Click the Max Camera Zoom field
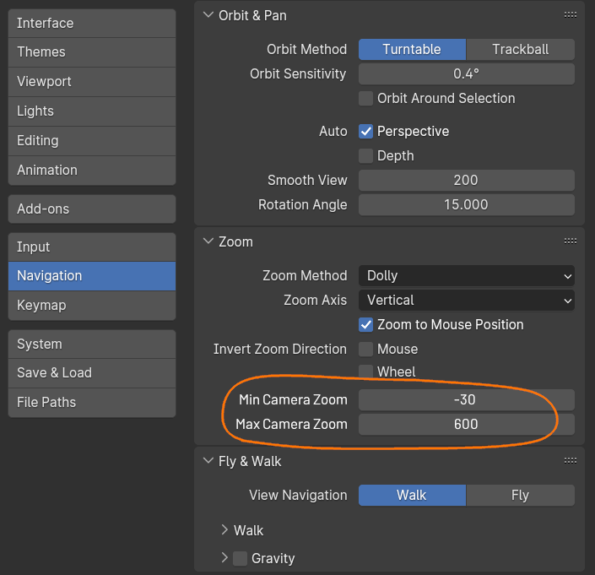 pyautogui.click(x=467, y=425)
